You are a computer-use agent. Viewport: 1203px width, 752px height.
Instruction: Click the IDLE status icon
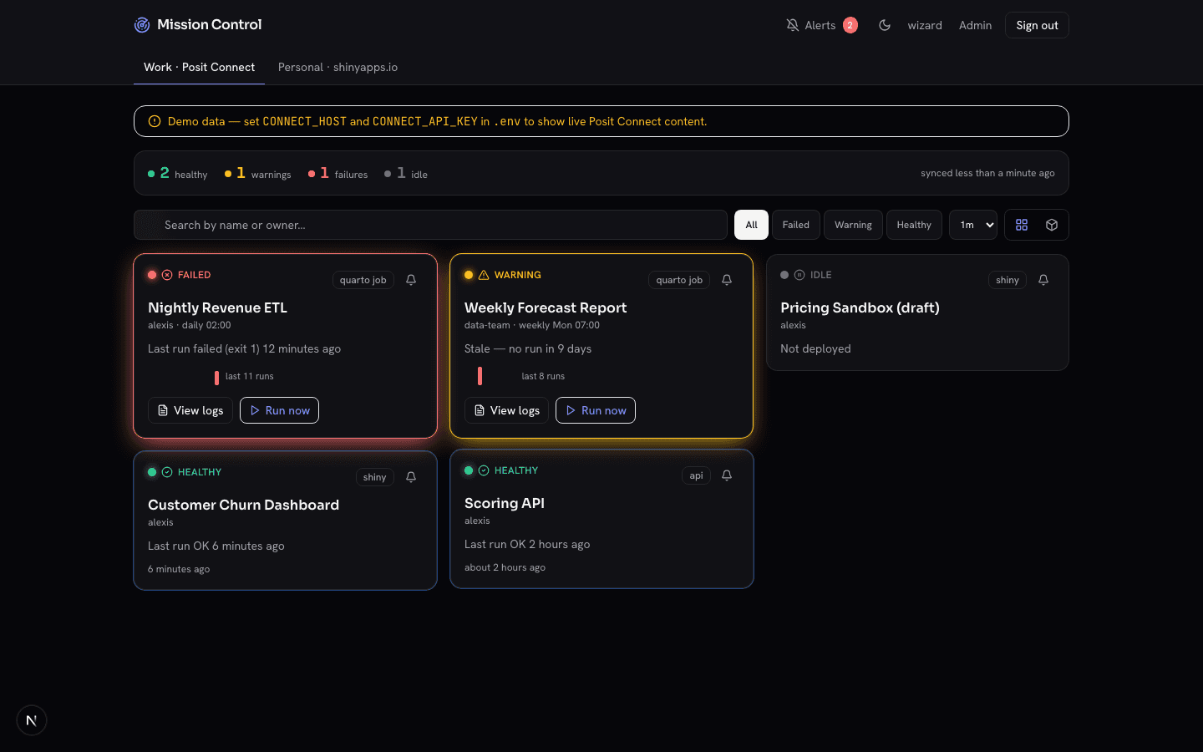coord(799,275)
